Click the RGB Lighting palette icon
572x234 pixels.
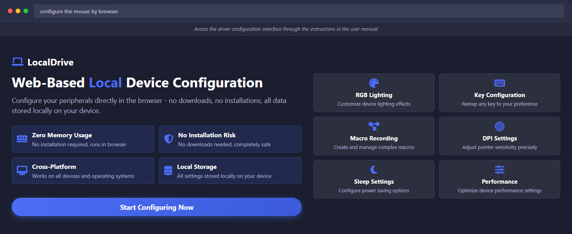pyautogui.click(x=374, y=83)
